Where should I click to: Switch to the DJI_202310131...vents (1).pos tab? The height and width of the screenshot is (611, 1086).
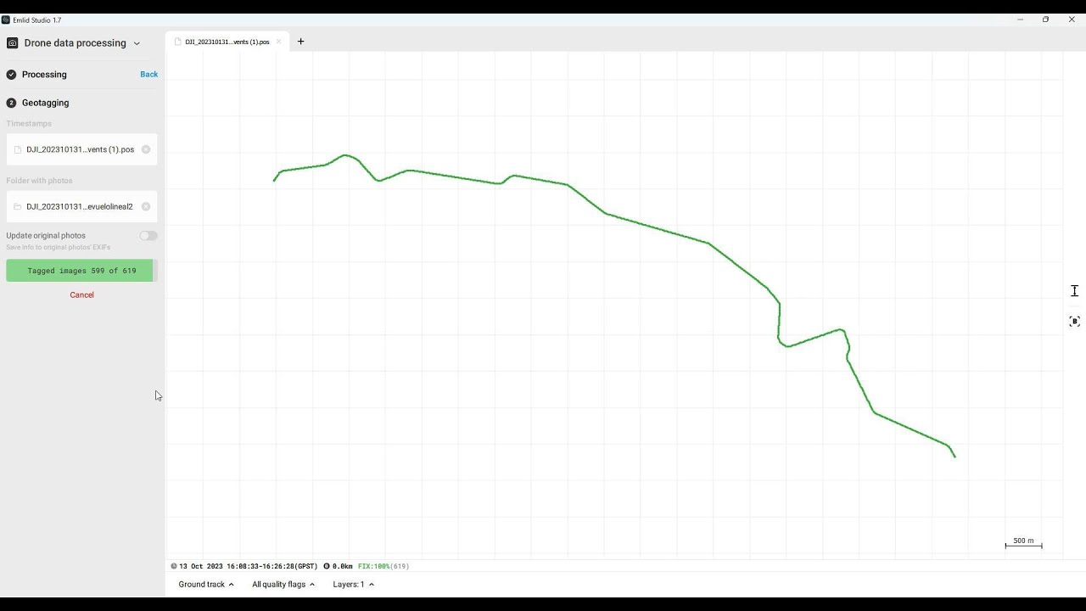[227, 42]
